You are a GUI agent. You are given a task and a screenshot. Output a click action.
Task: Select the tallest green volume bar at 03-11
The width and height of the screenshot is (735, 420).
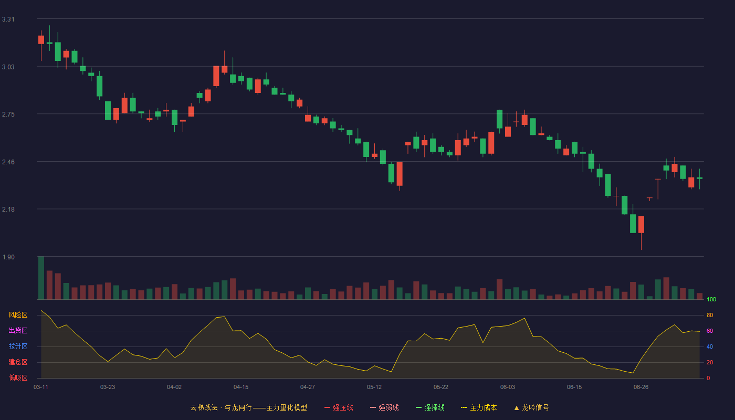pos(41,278)
